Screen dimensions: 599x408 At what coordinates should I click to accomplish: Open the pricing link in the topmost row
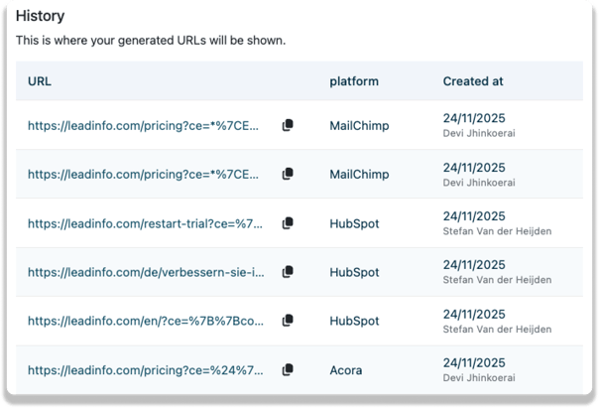[x=145, y=125]
